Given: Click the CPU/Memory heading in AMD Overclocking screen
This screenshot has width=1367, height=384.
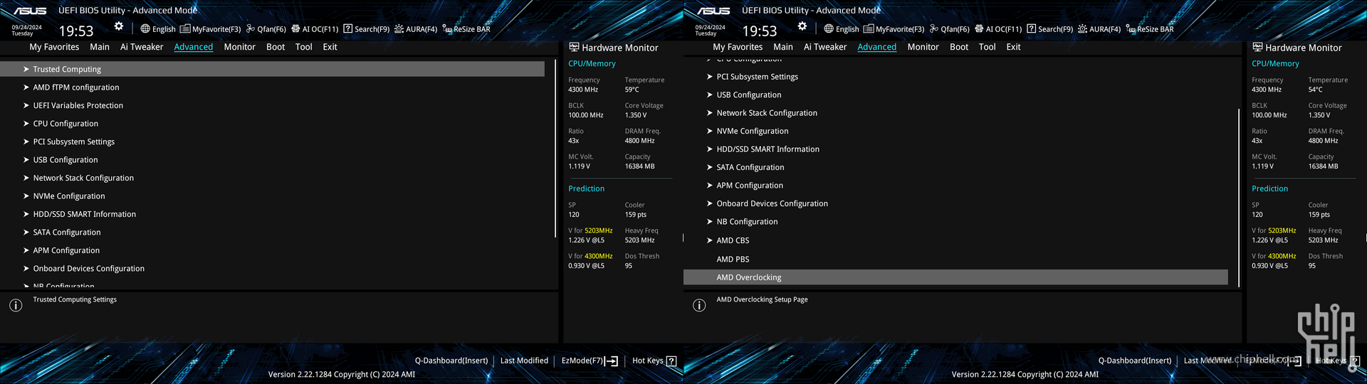Looking at the screenshot, I should (1275, 63).
